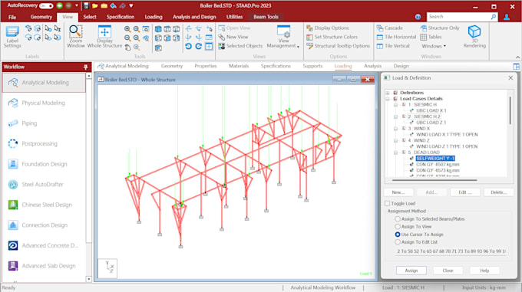Collapse the 3 : WIND X node
The height and width of the screenshot is (292, 522).
point(396,129)
